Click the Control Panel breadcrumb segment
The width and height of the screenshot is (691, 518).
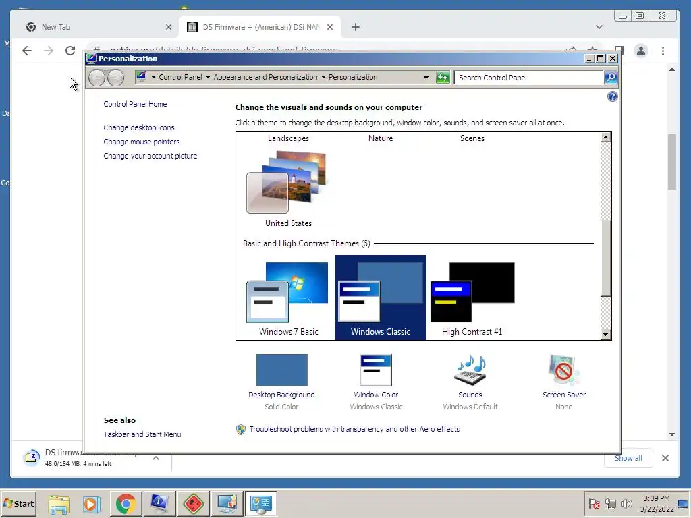click(x=180, y=77)
